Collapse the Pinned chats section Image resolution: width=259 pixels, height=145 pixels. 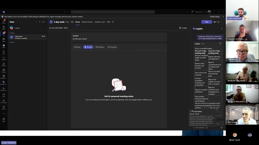[x=12, y=33]
